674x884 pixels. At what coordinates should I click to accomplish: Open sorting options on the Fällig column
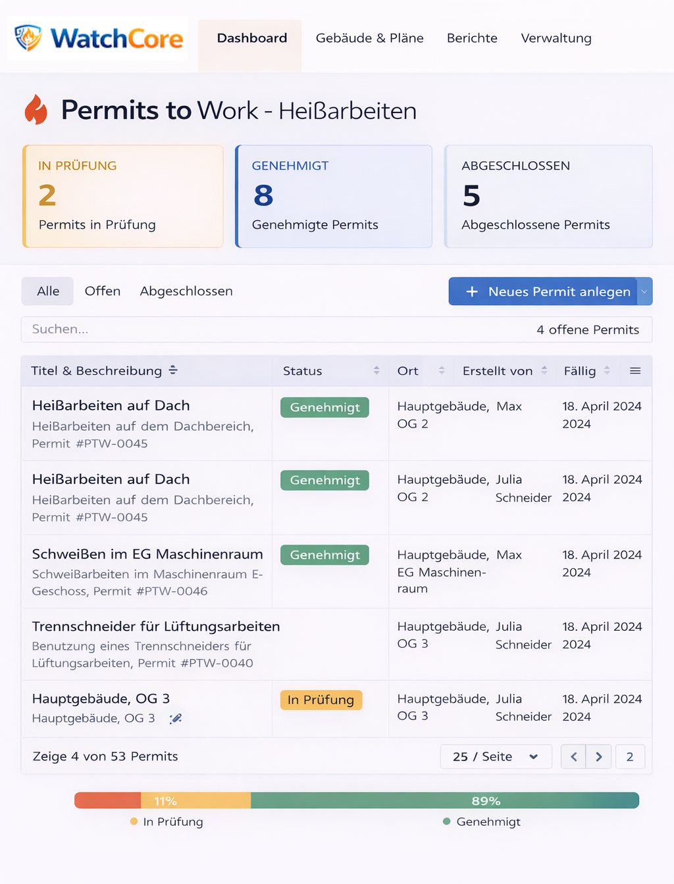[x=607, y=370]
